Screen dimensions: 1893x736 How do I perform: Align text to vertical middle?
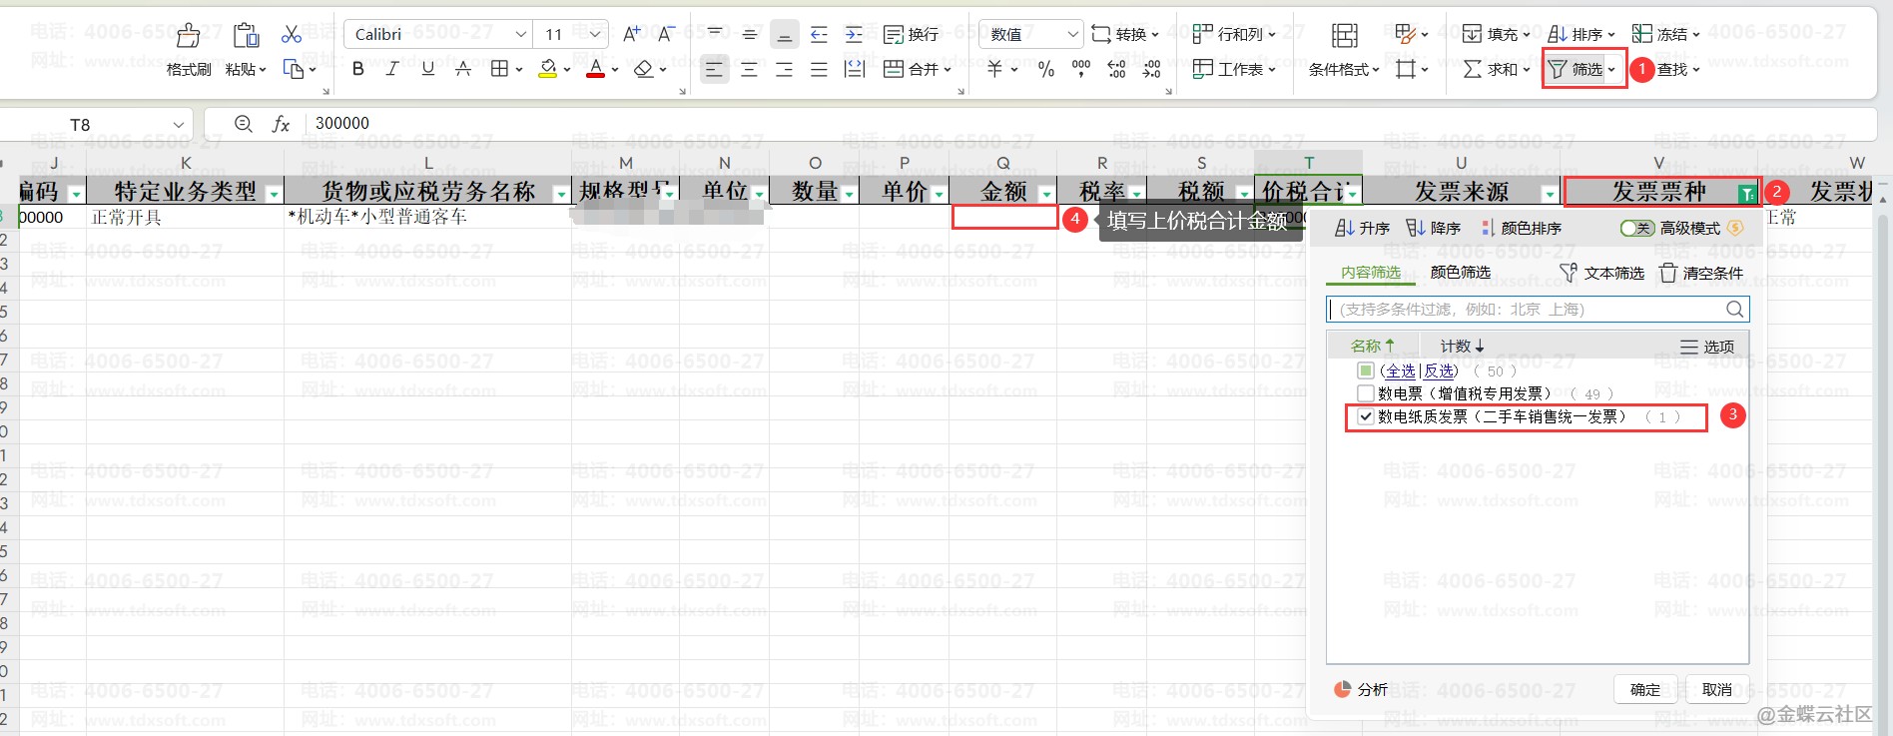(750, 34)
